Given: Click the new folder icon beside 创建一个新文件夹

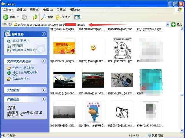Looking at the screenshot, I should [9, 68].
